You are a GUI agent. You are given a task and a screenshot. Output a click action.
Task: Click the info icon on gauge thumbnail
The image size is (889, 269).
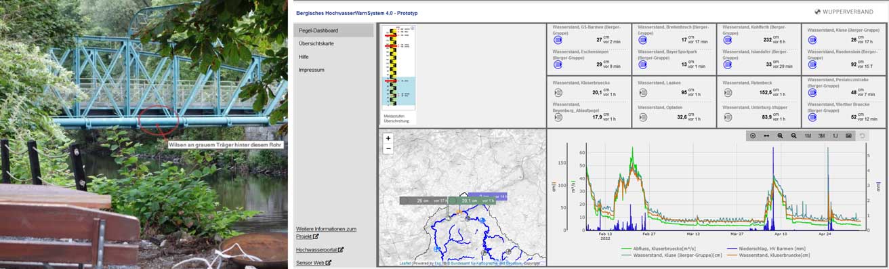(x=412, y=28)
